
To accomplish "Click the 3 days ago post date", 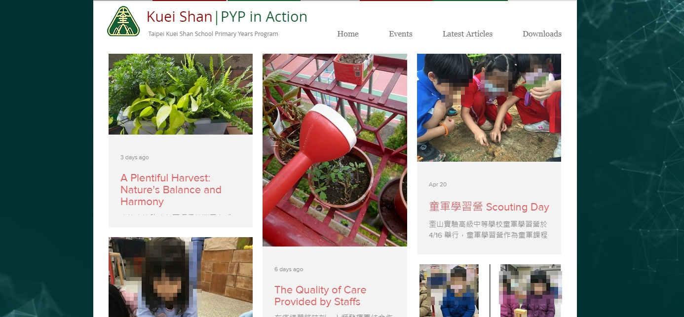I will pos(134,158).
